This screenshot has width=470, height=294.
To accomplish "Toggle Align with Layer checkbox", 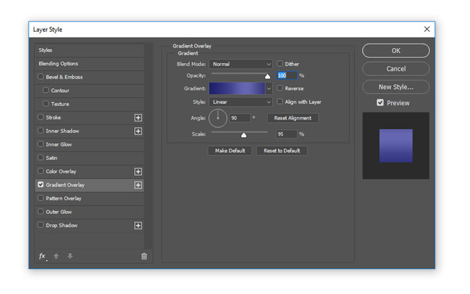I will tap(279, 101).
